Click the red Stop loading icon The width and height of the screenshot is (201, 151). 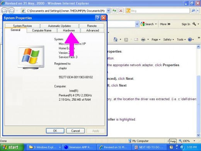[x=121, y=11]
